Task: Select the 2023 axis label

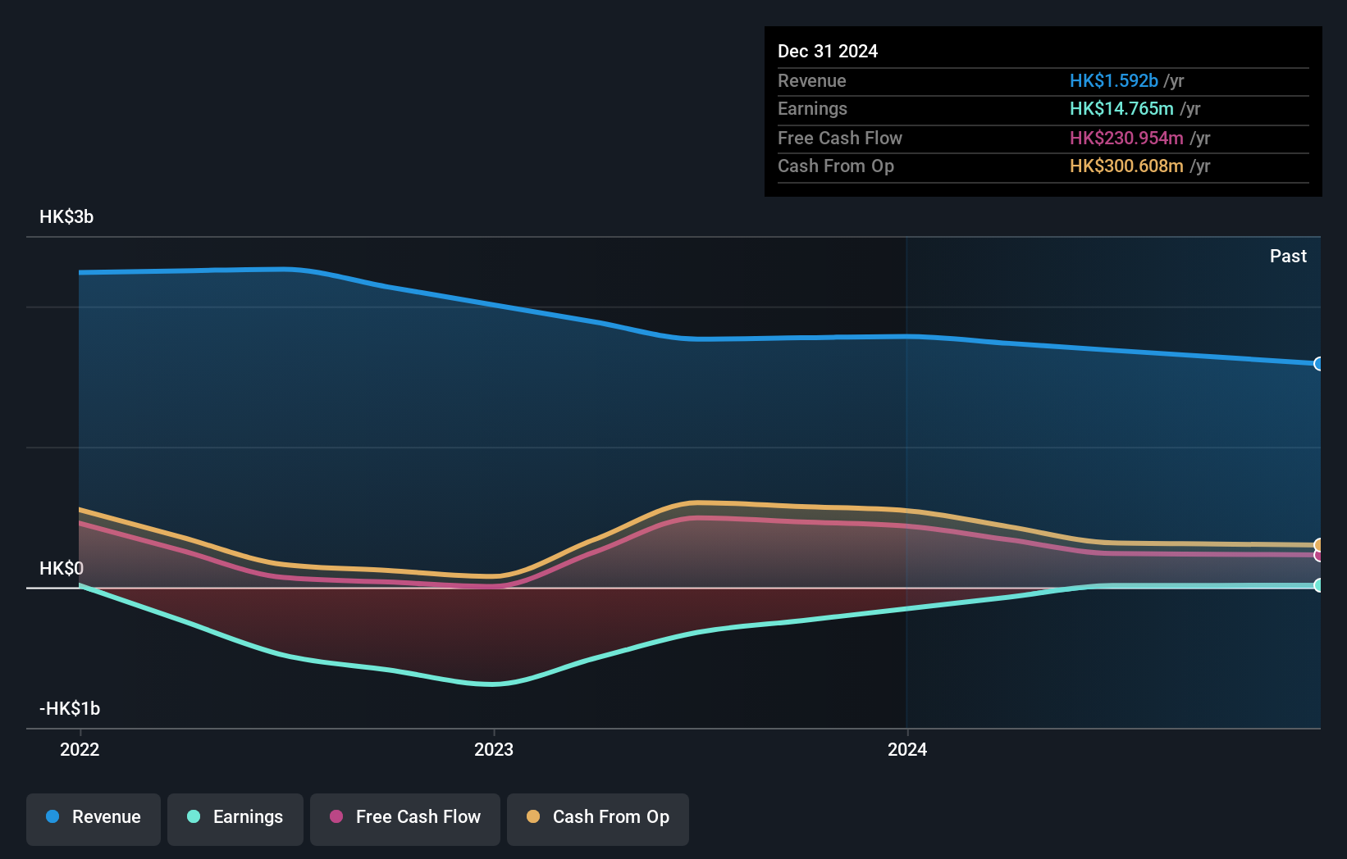Action: point(493,749)
